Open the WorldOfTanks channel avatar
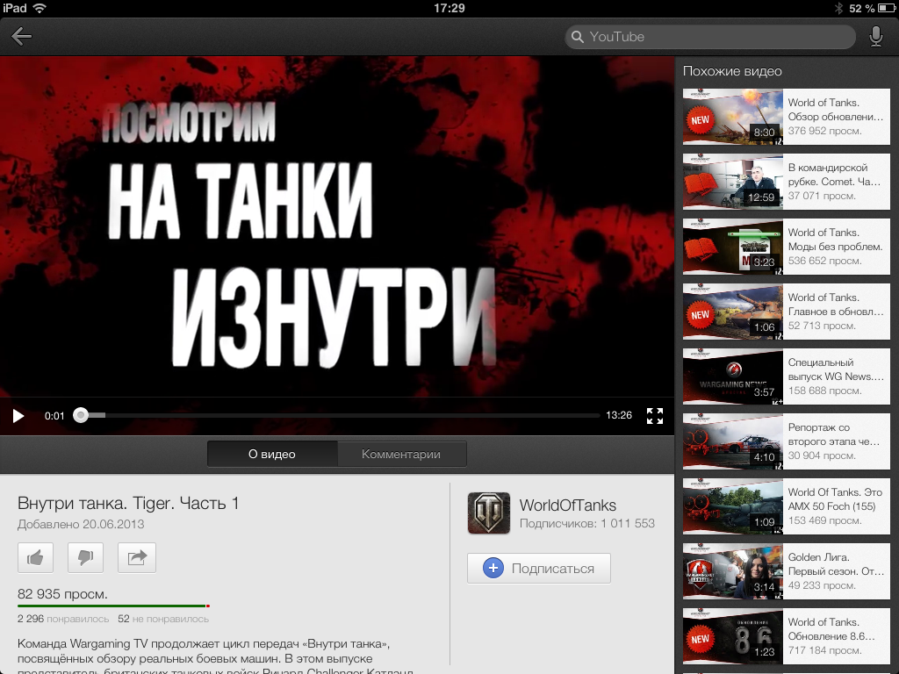 pyautogui.click(x=488, y=513)
